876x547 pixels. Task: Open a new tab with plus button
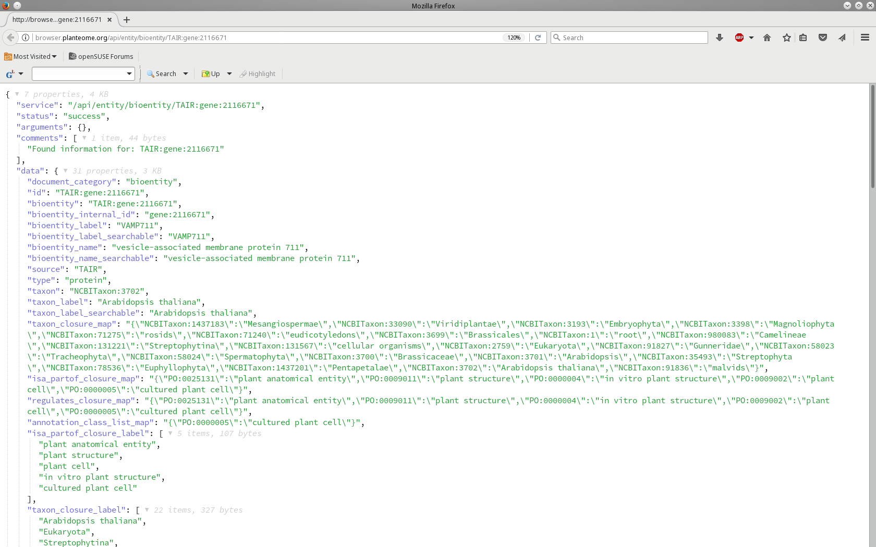pos(127,20)
